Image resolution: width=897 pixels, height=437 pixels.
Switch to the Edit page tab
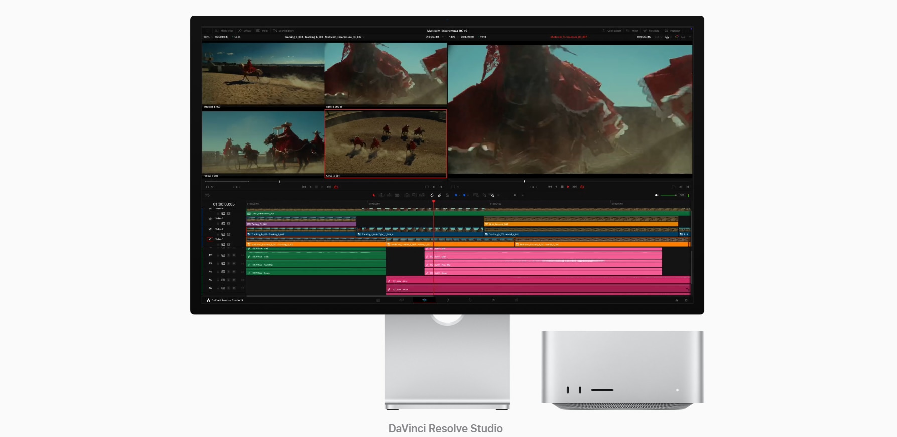pyautogui.click(x=424, y=300)
